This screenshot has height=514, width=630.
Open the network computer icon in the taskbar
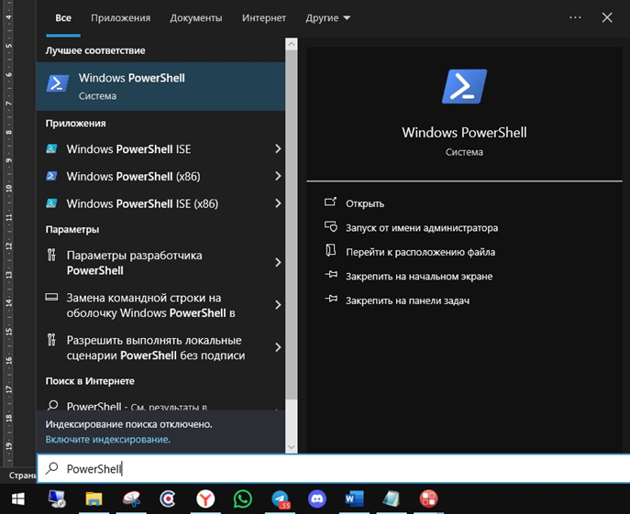click(x=57, y=499)
